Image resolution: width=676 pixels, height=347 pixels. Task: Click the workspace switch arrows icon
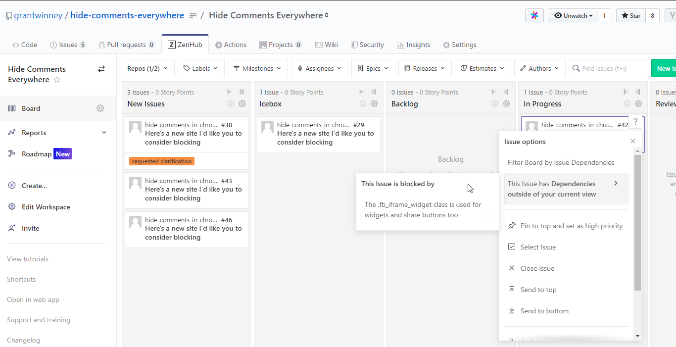coord(101,69)
